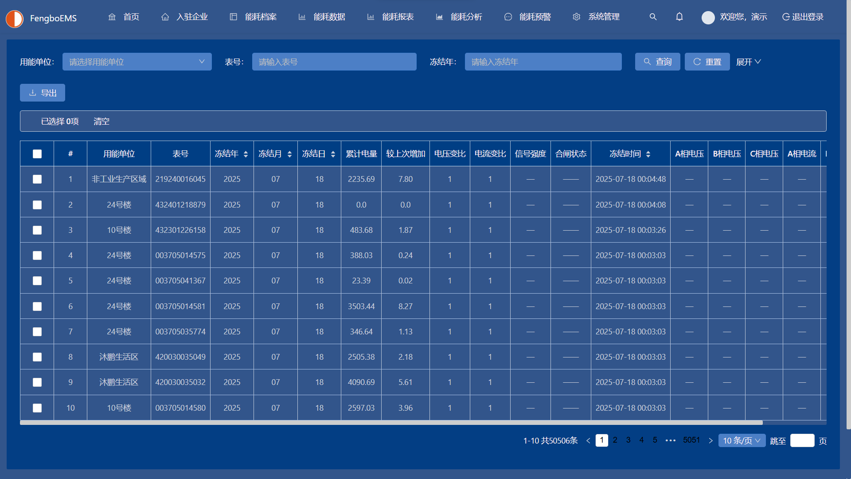Open the notification bell
The image size is (851, 479).
point(679,17)
